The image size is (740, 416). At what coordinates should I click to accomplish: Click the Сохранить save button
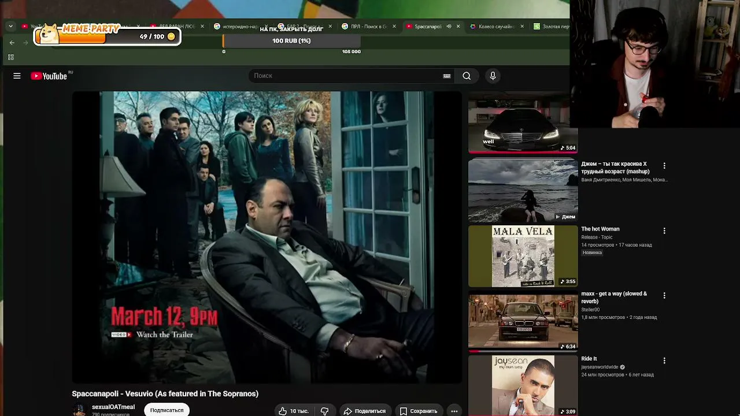point(419,411)
